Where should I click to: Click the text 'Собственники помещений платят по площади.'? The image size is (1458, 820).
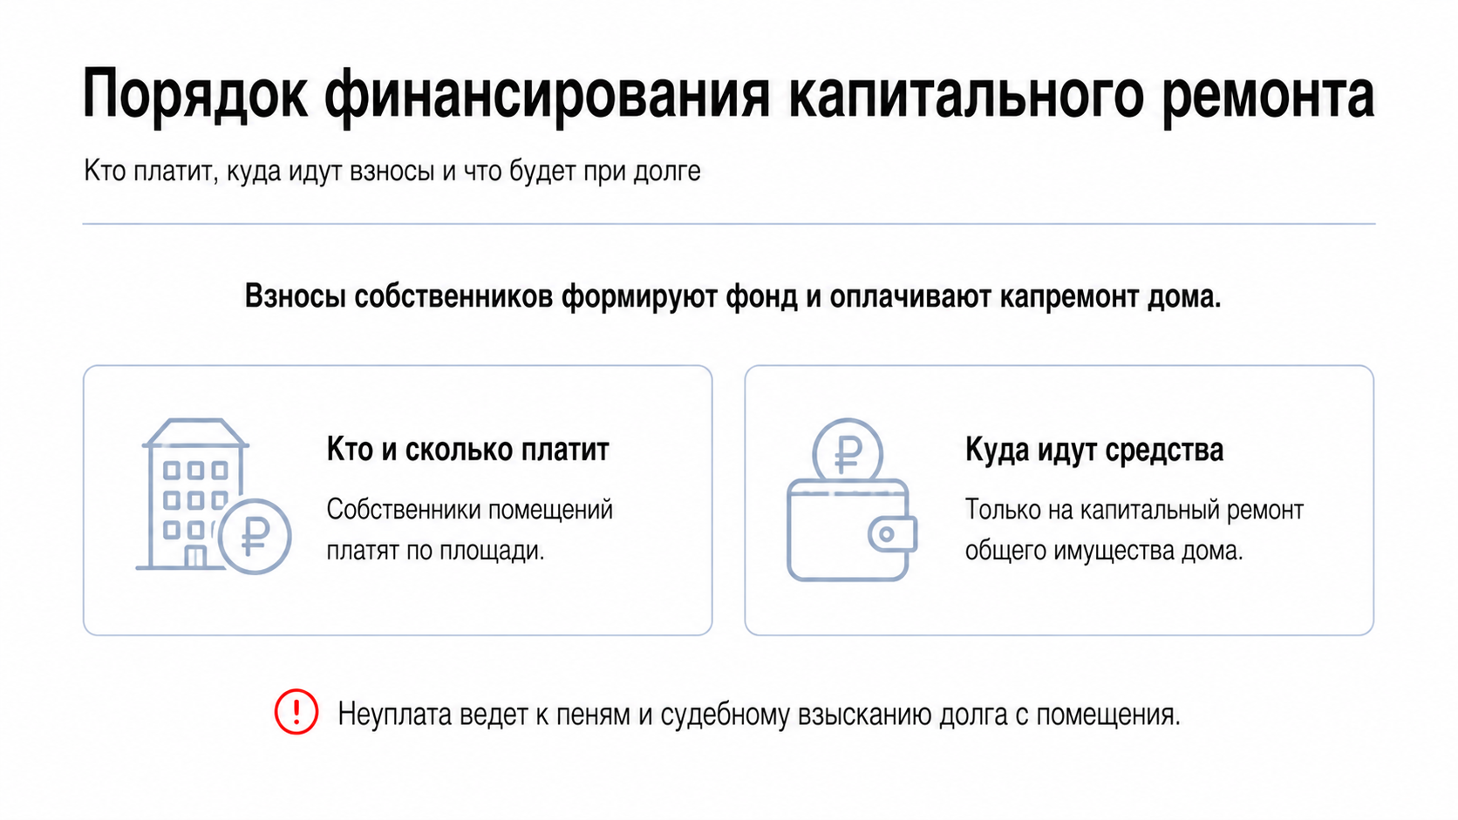470,530
